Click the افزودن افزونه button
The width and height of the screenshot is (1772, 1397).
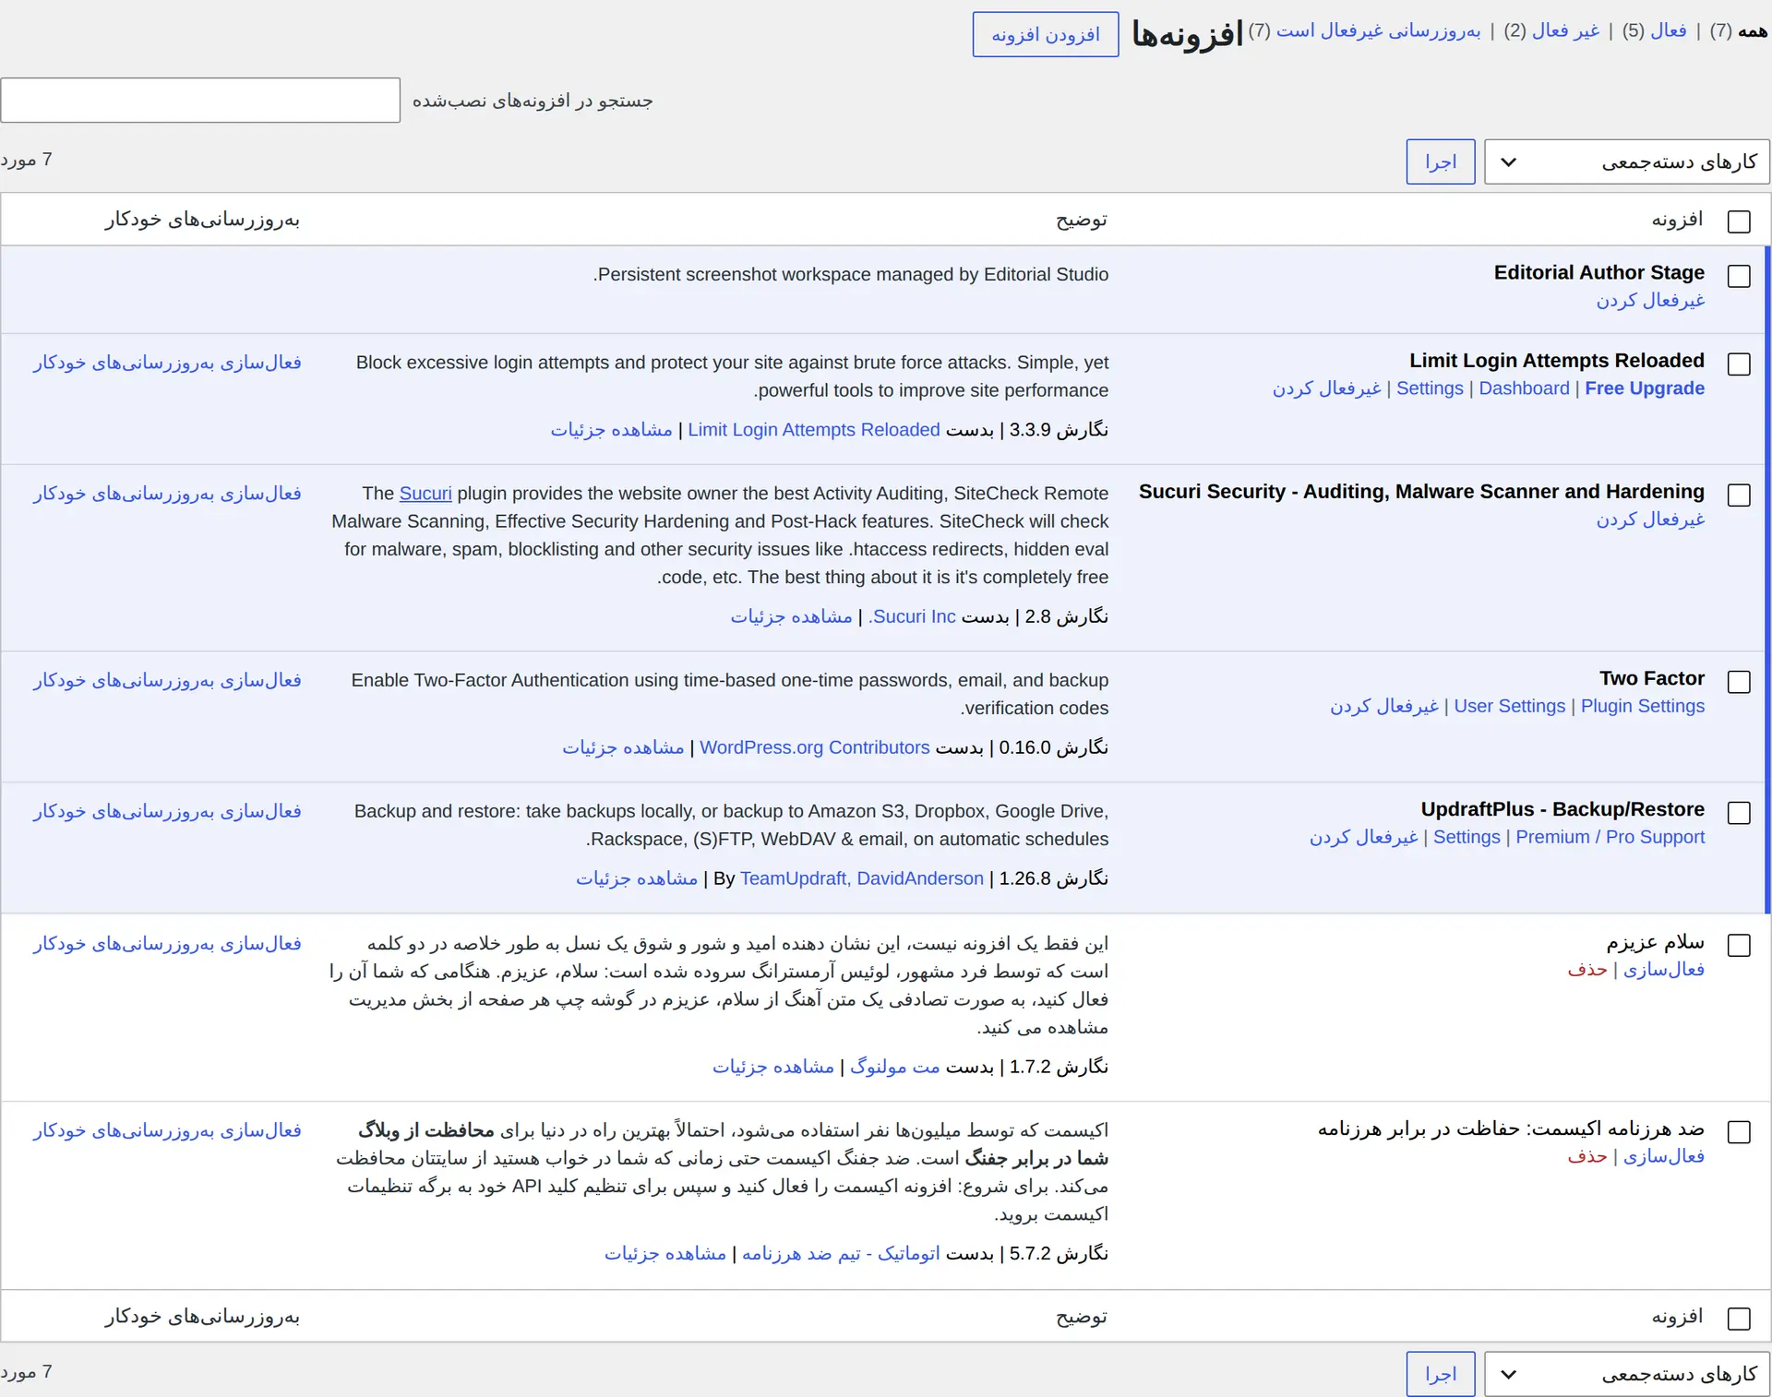tap(1045, 34)
